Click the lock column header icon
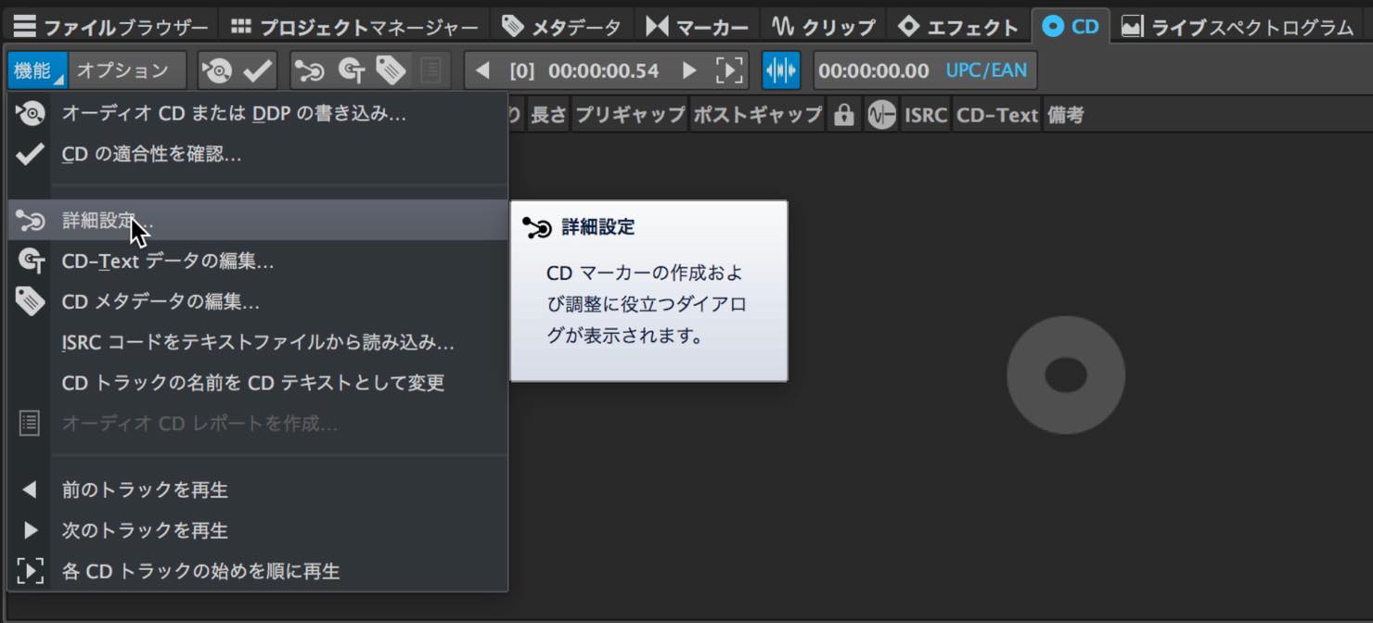This screenshot has width=1373, height=623. click(x=843, y=115)
